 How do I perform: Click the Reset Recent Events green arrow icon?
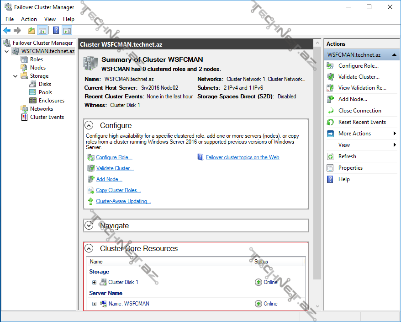pos(330,122)
